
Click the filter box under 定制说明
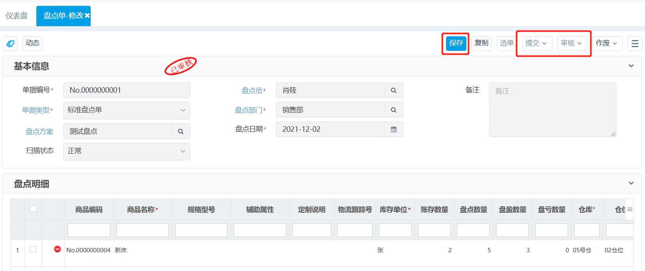point(312,230)
